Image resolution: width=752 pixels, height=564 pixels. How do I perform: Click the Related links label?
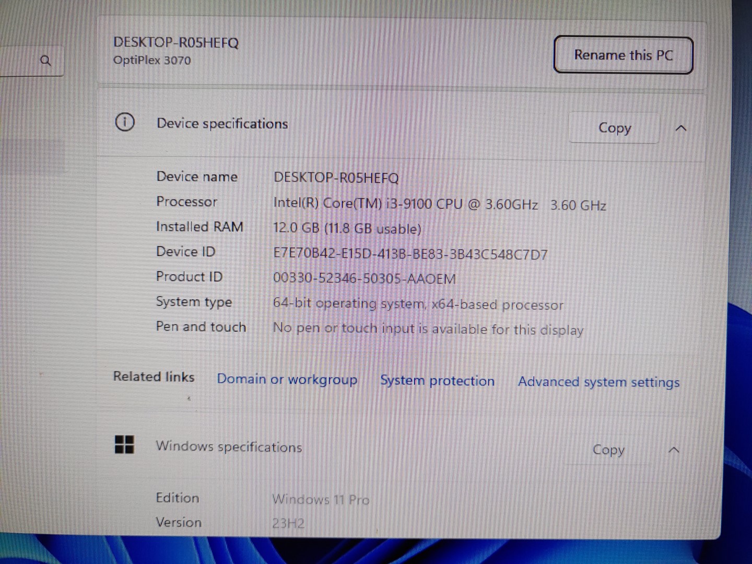[x=154, y=377]
